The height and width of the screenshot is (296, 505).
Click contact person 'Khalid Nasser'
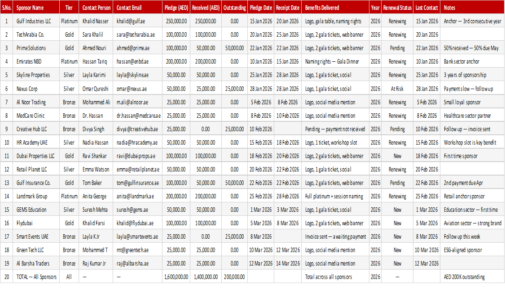pos(95,21)
